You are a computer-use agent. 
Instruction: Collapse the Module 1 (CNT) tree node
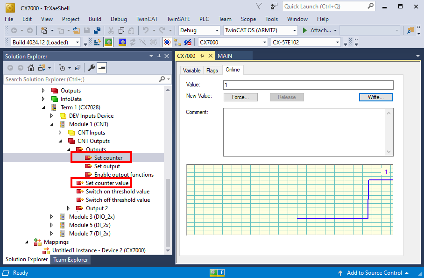click(52, 124)
